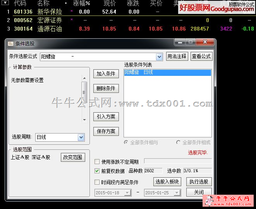Click the 现价 column header
The image size is (256, 209).
click(x=110, y=3)
